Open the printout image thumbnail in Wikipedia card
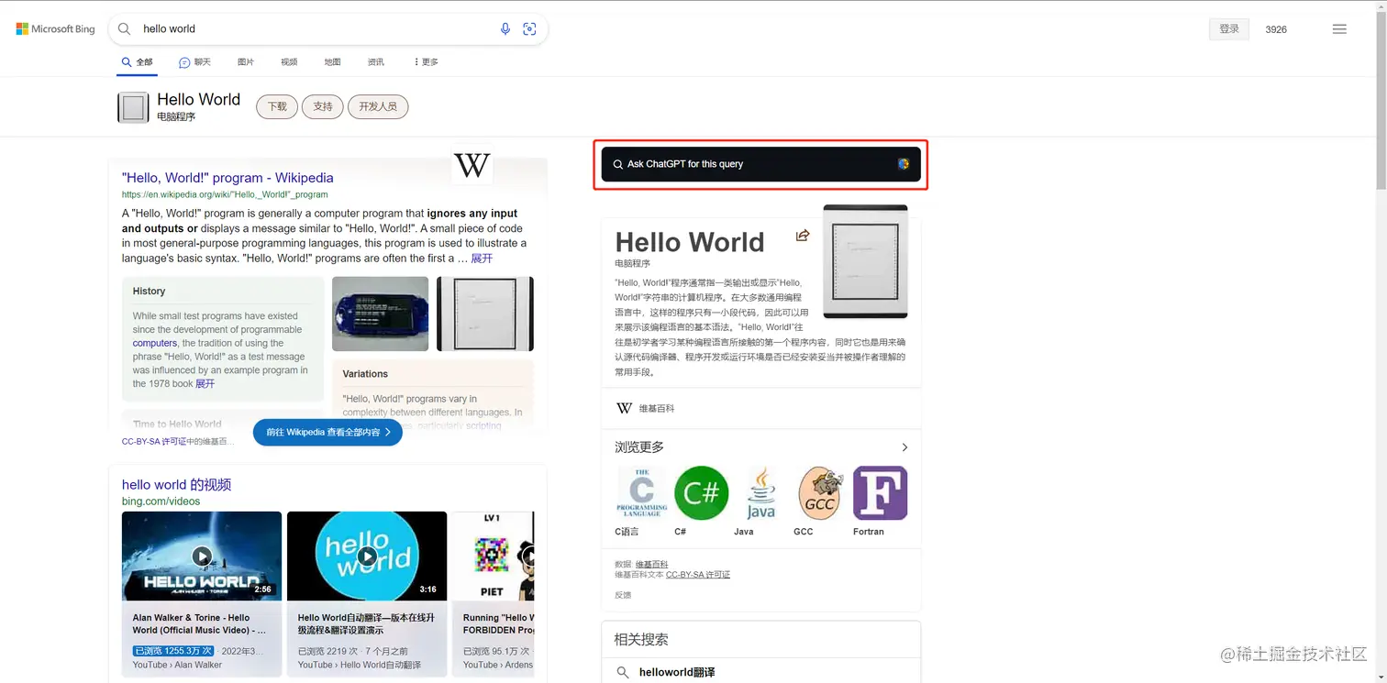Viewport: 1387px width, 683px height. [x=485, y=314]
